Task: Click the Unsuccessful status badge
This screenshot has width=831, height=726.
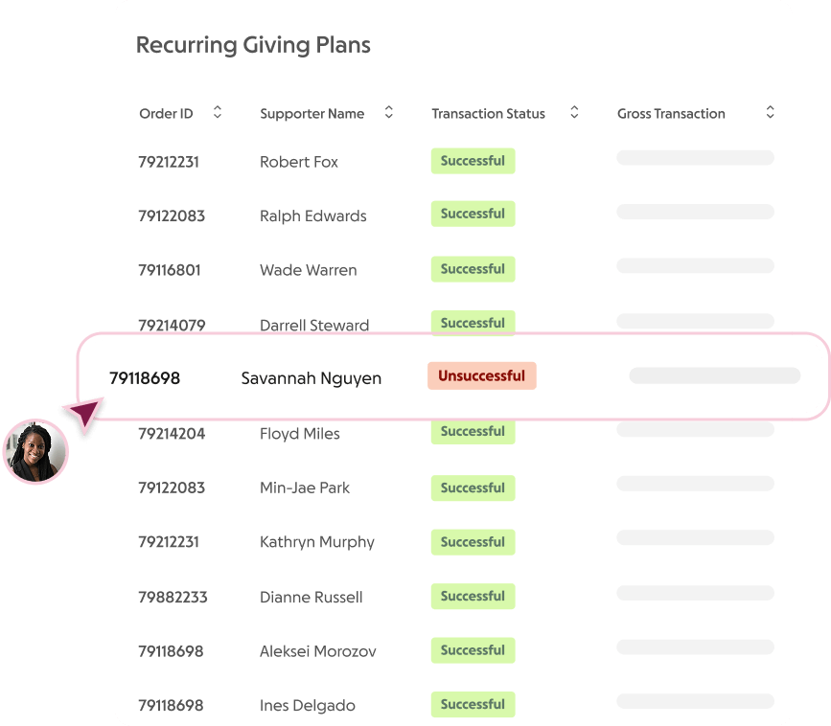Action: pos(481,376)
